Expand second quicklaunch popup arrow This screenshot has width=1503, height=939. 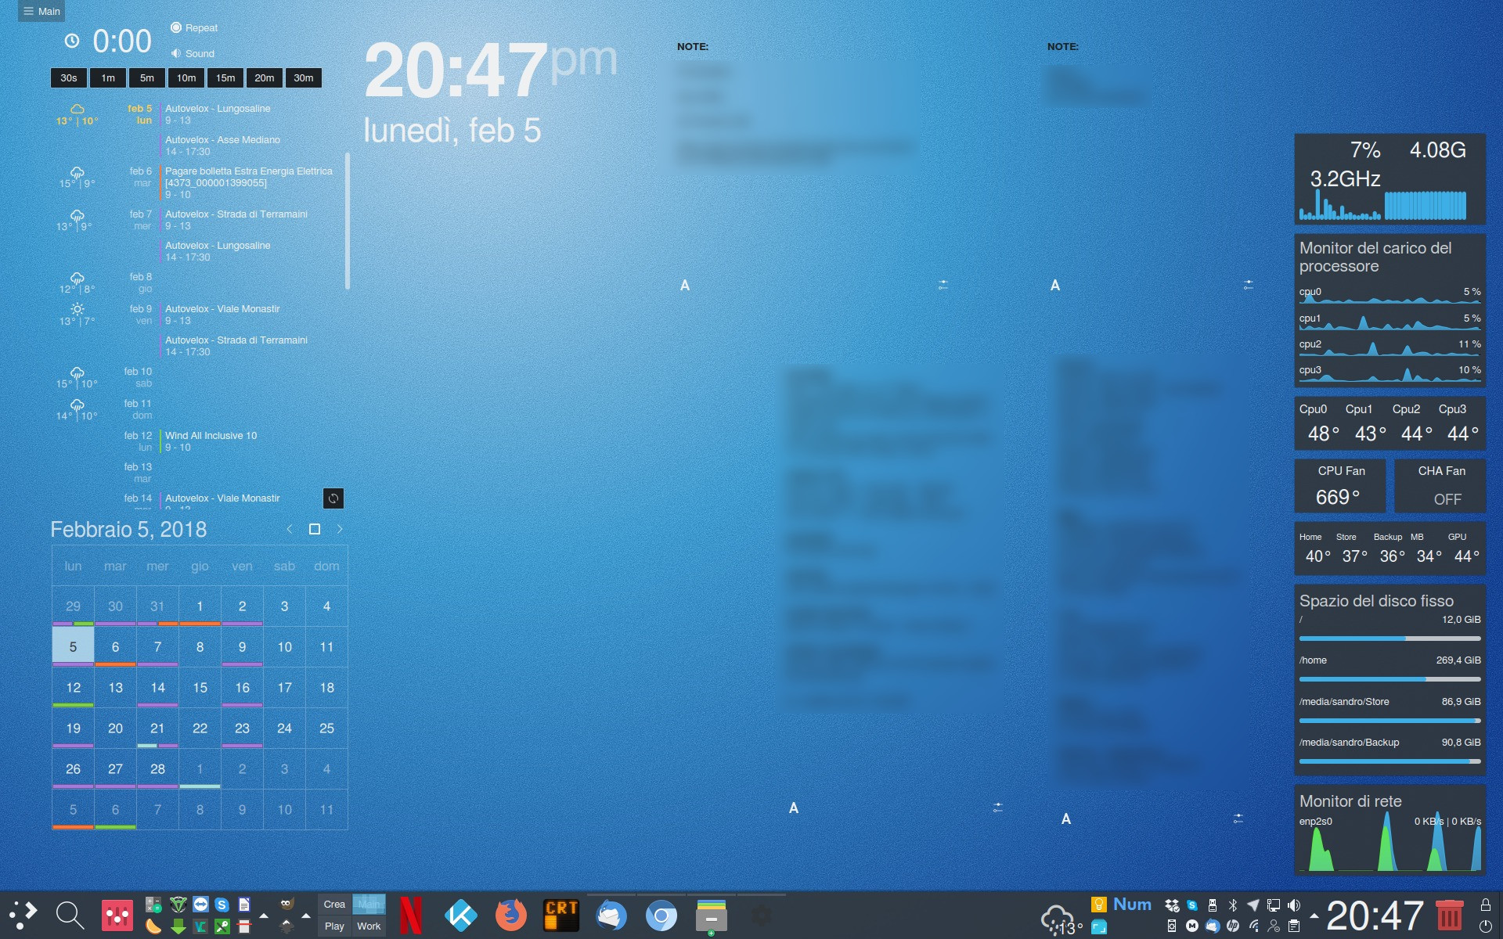(x=306, y=916)
